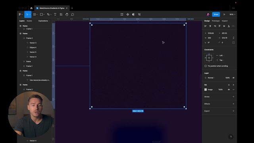The image size is (254, 143).
Task: Open the Frame tool dropdown arrow
Action: click(x=37, y=15)
